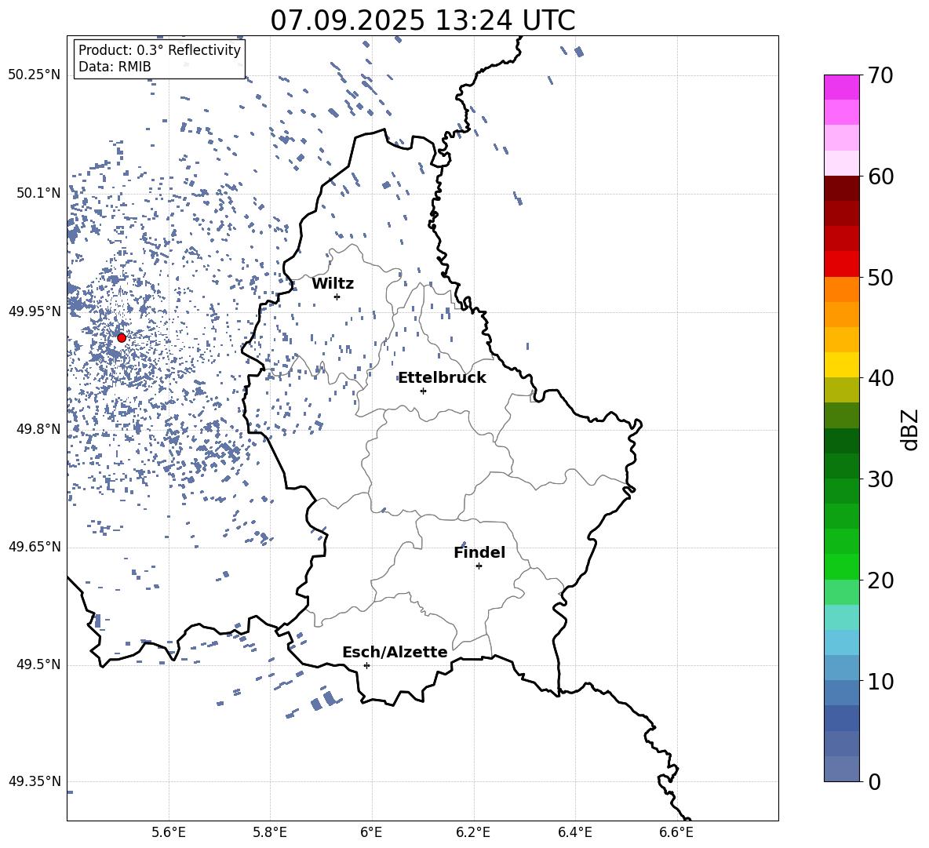
Task: Click the 50.25°N latitude label
Action: tap(35, 75)
